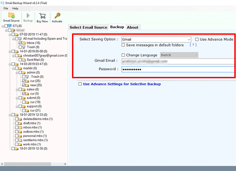Open the Select Saving Option dropdown

(156, 39)
